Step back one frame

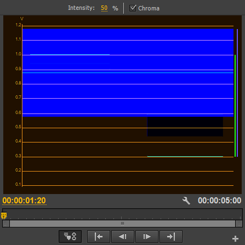(123, 237)
